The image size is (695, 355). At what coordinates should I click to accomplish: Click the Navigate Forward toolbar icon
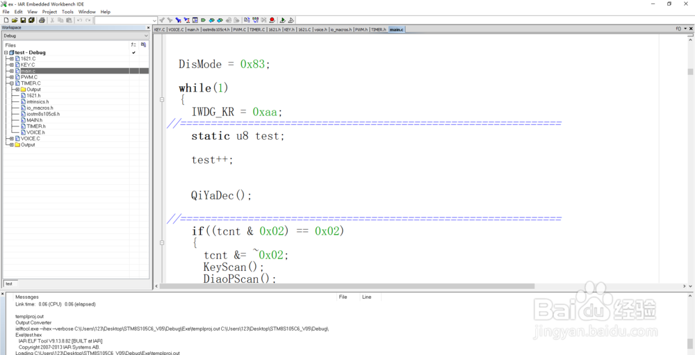click(x=236, y=20)
